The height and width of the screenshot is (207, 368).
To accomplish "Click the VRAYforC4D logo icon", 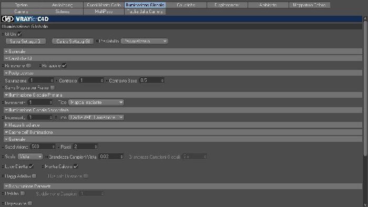I will tap(7, 19).
